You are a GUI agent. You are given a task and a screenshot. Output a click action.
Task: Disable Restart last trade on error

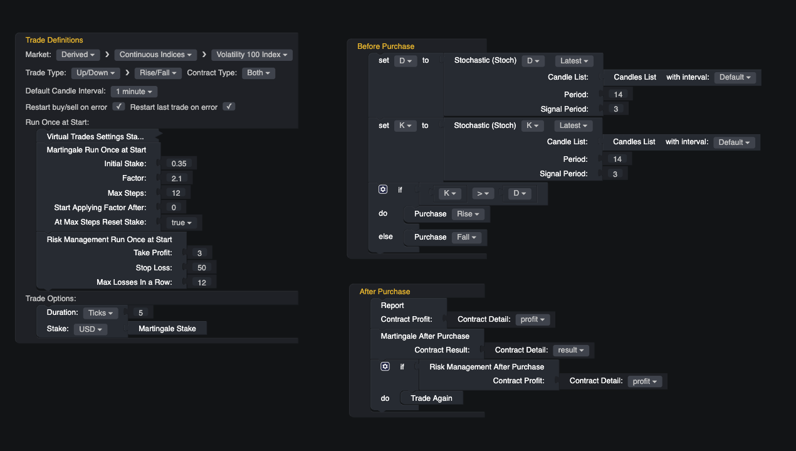point(229,107)
